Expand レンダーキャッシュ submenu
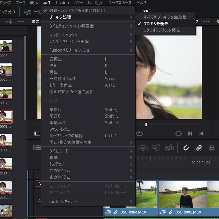The image size is (219, 219). [x=88, y=35]
